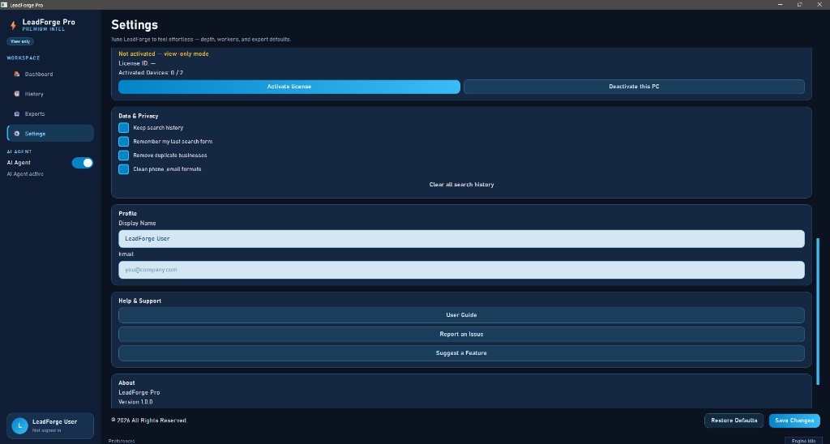Image resolution: width=830 pixels, height=444 pixels.
Task: Click Report an Issue button
Action: [461, 334]
